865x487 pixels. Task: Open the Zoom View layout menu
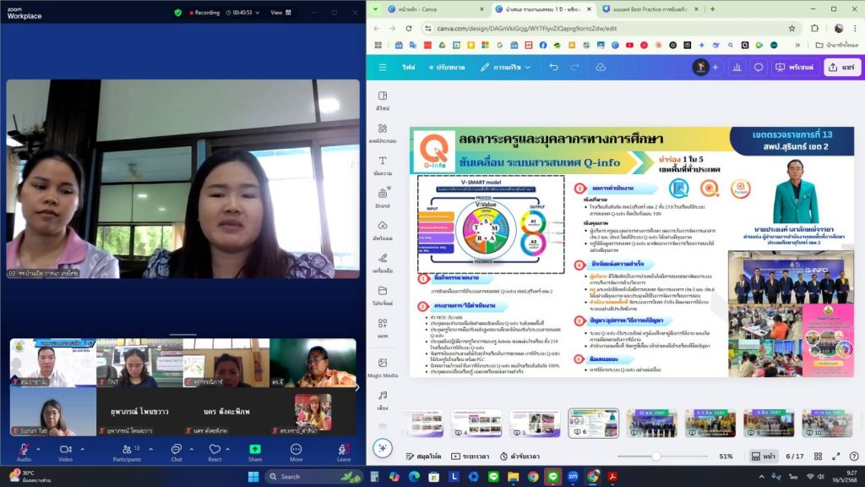(x=280, y=13)
